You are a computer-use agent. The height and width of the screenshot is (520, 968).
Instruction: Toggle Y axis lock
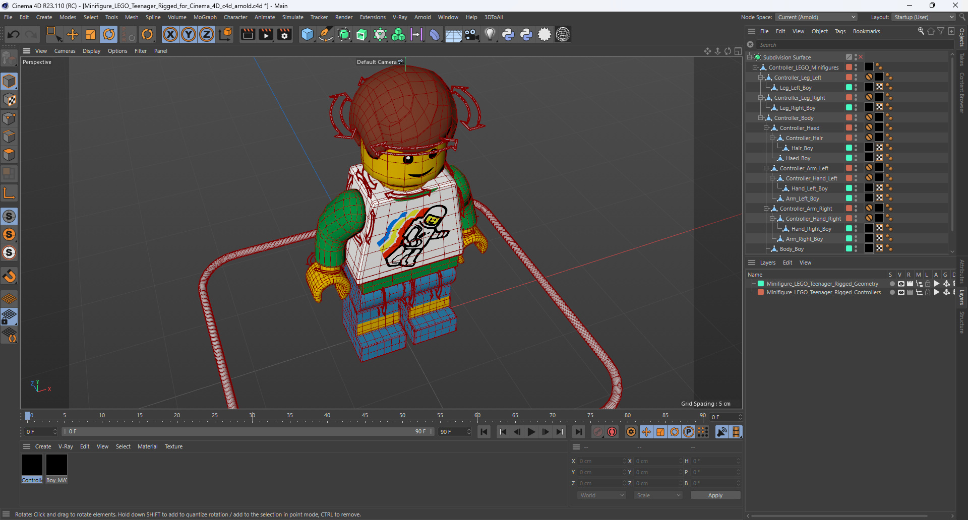(x=189, y=34)
